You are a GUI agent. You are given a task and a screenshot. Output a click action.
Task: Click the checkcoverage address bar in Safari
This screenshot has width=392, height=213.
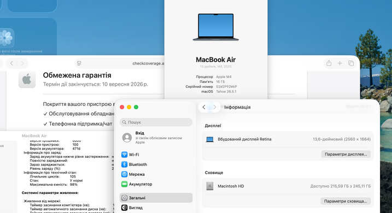(x=120, y=63)
